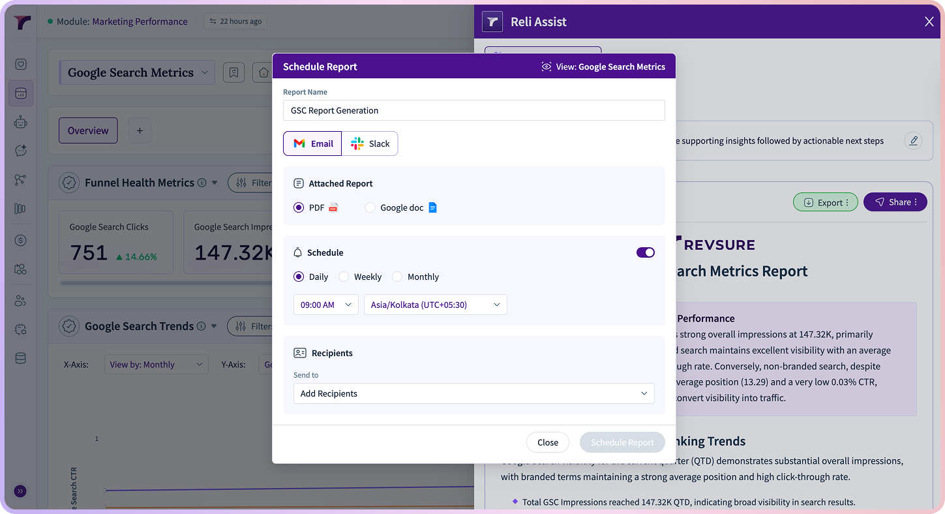Toggle the Schedule switch off
The image size is (945, 514).
point(646,252)
